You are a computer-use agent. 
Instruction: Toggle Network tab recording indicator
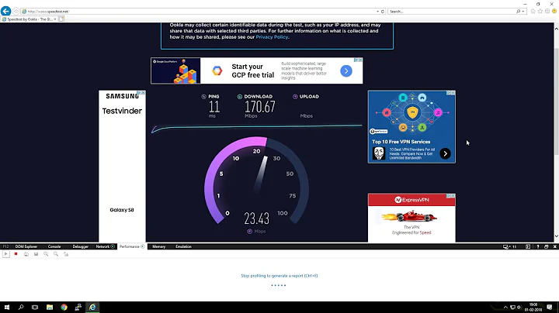113,246
